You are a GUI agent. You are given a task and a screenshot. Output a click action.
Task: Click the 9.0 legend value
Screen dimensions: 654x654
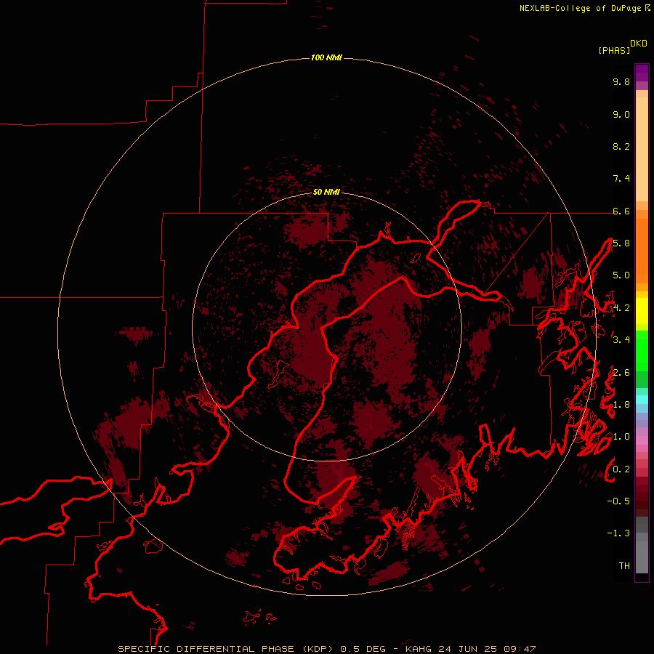click(x=621, y=114)
